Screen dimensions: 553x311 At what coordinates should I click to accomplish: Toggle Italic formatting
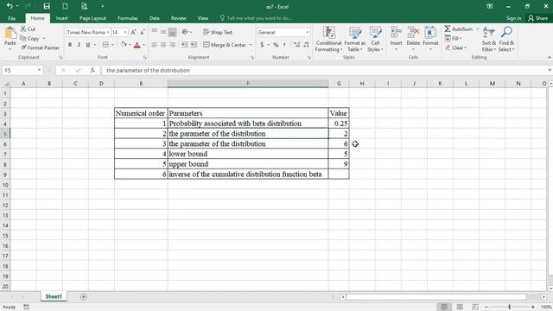pyautogui.click(x=79, y=44)
